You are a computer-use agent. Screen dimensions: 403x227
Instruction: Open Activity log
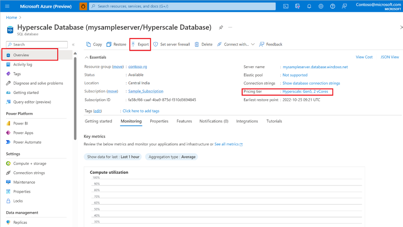[x=23, y=65]
